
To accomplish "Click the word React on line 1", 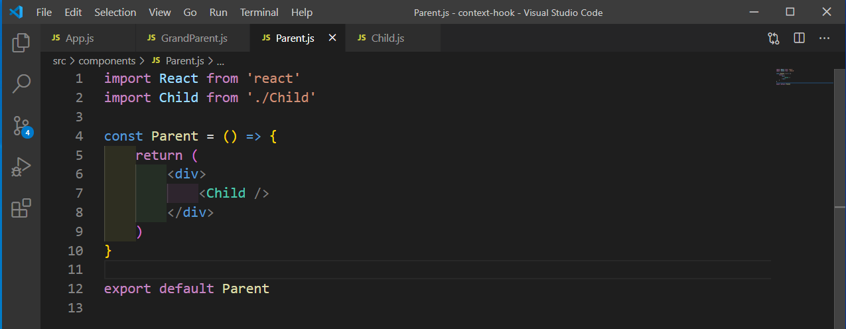I will pos(178,78).
